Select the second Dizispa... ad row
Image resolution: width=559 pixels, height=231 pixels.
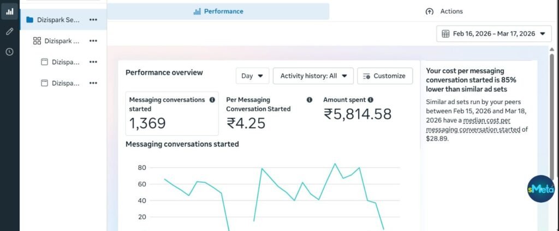(63, 83)
